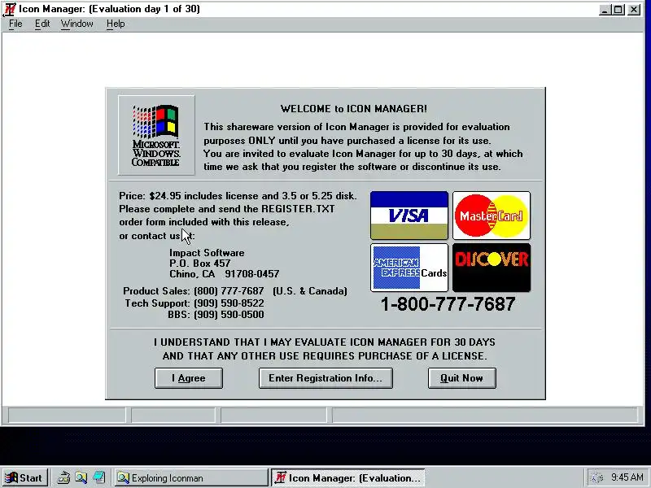Click the BBS: (909) 590-0500 line
Screen dimensions: 651x488
coord(216,315)
